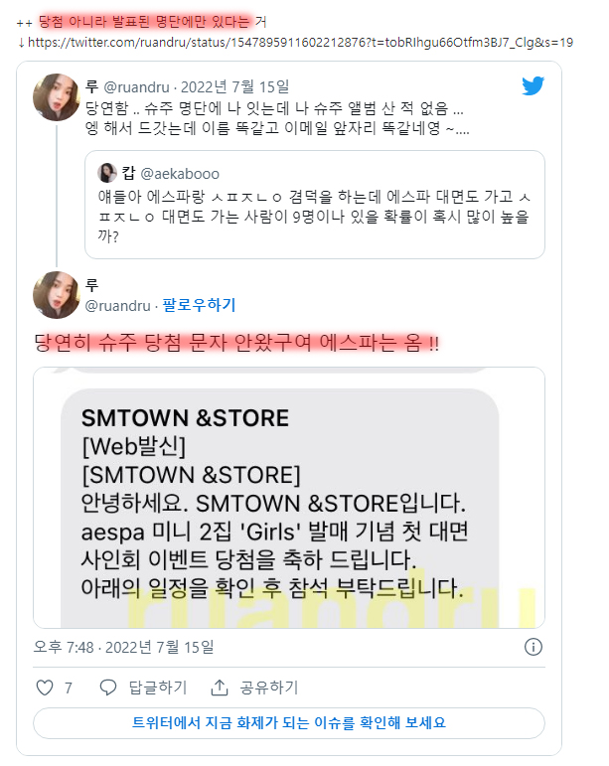Open tweet info circle icon
The image size is (609, 766).
coord(533,647)
